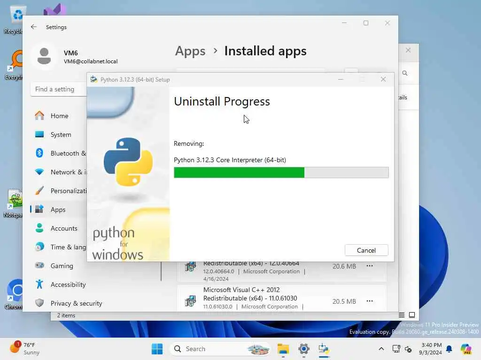Viewport: 481px width, 360px height.
Task: Click the System monitor icon
Action: pyautogui.click(x=39, y=134)
